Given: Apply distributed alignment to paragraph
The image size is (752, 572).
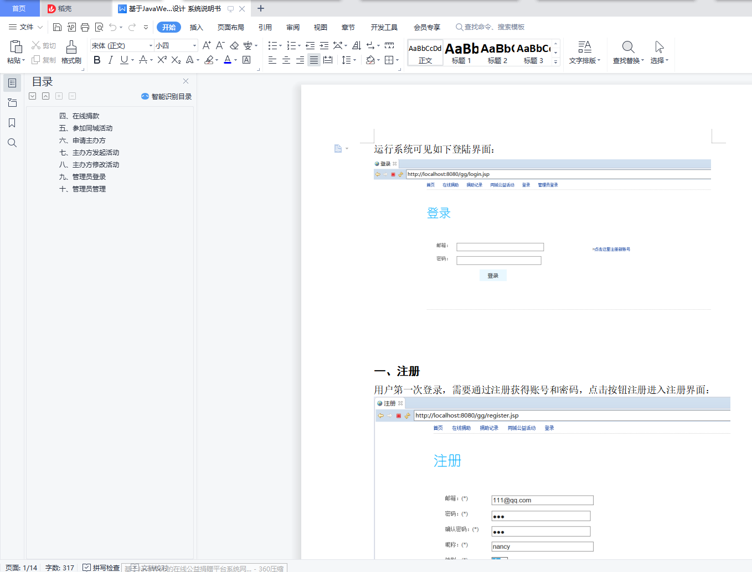Looking at the screenshot, I should (x=328, y=60).
